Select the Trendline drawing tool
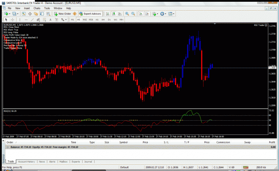 click(32, 20)
